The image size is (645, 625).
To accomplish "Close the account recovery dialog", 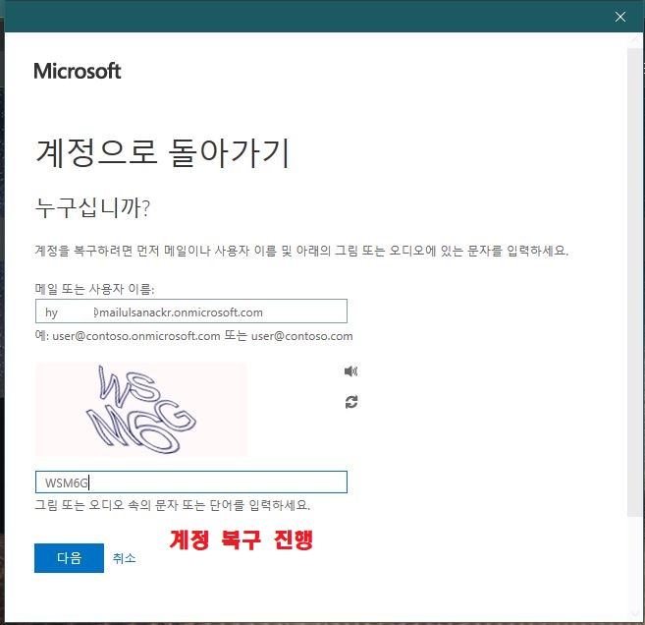I will pos(620,17).
